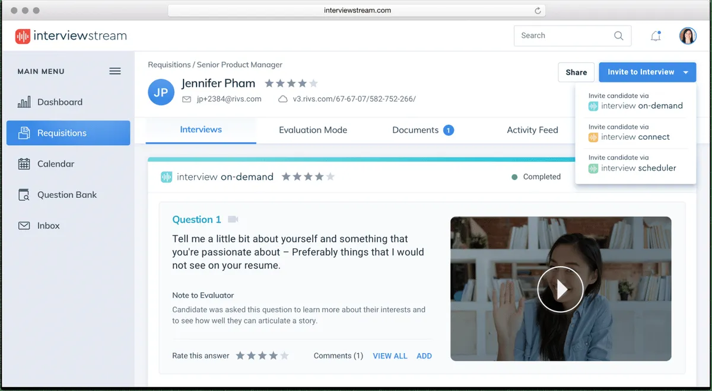Image resolution: width=712 pixels, height=391 pixels.
Task: Click Comments (1) label
Action: 338,356
